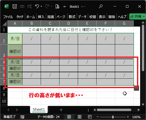The height and width of the screenshot is (120, 146).
Task: Open the ヘルプ tab
Action: point(122,17)
